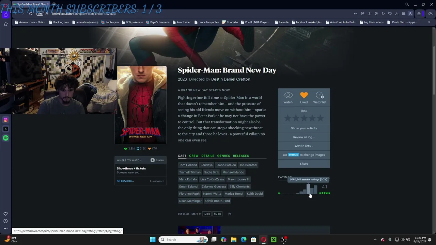Open the AI assistant button
Image resolution: width=436 pixels, height=245 pixels.
tap(431, 14)
